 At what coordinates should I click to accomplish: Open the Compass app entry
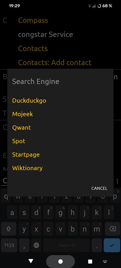33,21
